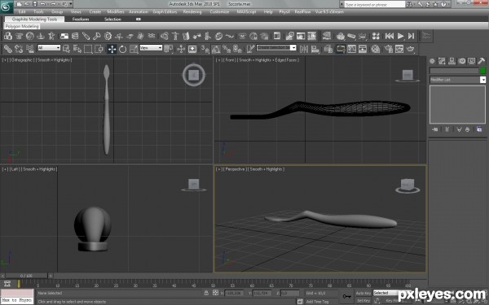Click the Render Production teapot icon
The height and width of the screenshot is (305, 489).
click(411, 49)
